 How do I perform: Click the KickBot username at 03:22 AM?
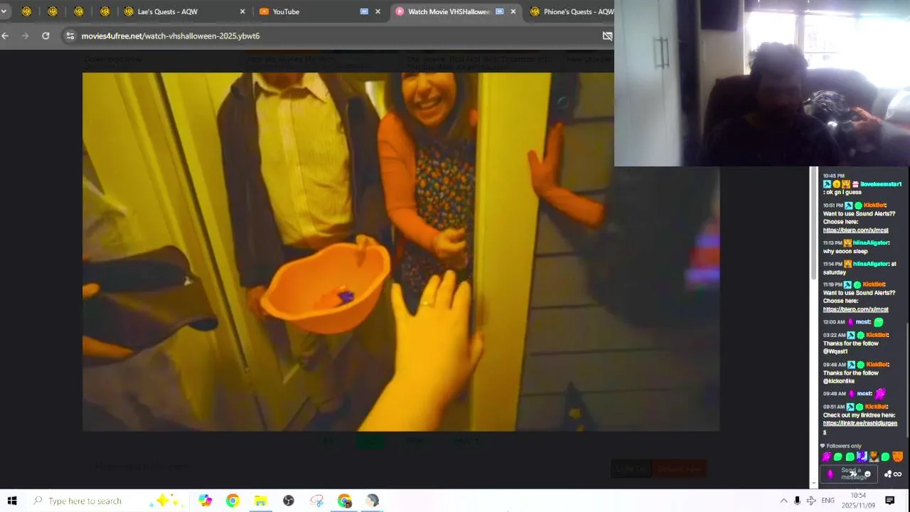(x=876, y=335)
